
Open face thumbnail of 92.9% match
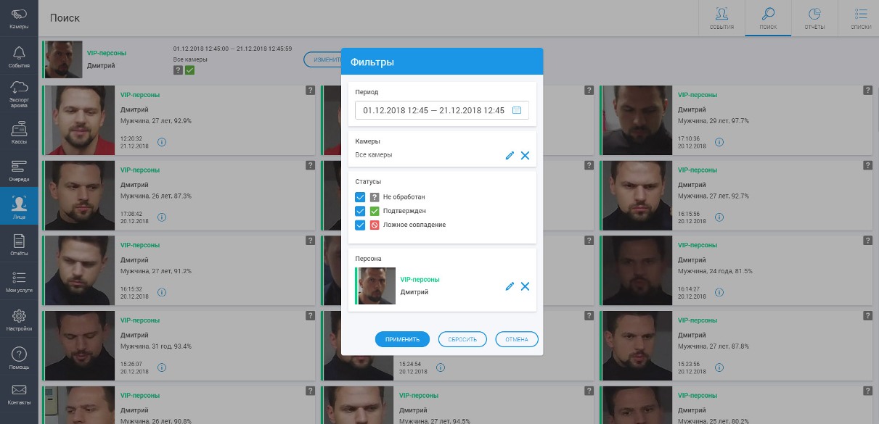79,120
